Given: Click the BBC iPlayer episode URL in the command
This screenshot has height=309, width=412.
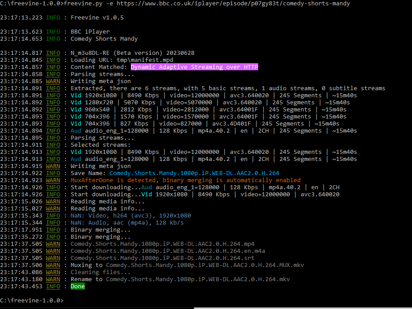Looking at the screenshot, I should (233, 4).
